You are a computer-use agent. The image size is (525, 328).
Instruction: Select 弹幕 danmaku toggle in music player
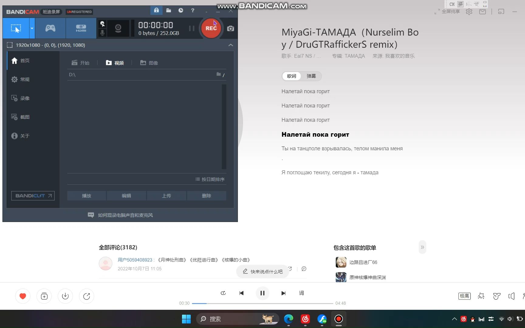(311, 76)
